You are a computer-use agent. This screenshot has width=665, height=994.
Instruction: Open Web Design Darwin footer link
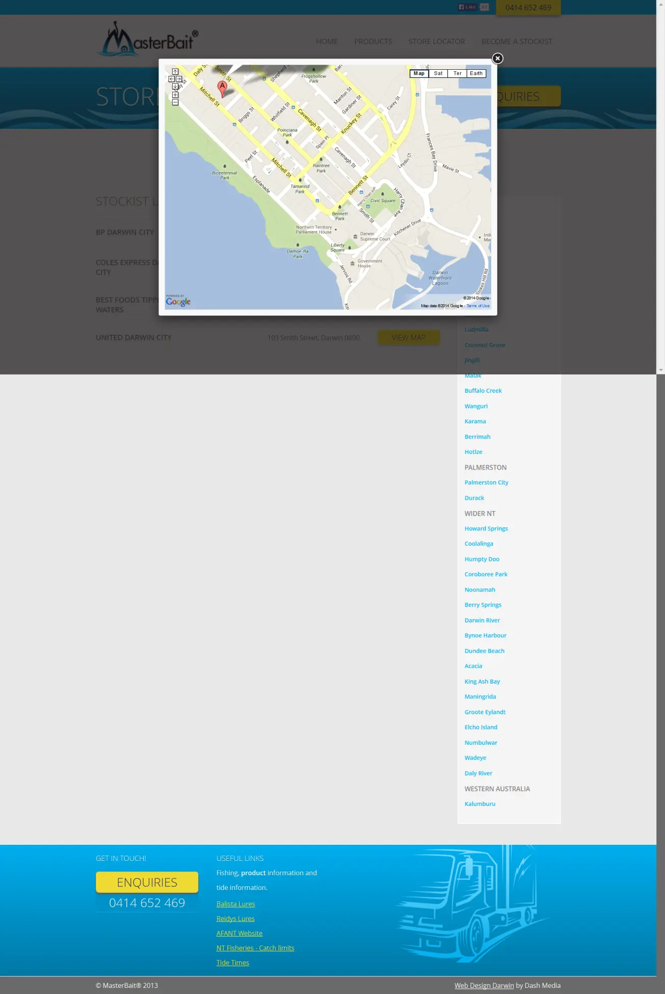pyautogui.click(x=484, y=985)
